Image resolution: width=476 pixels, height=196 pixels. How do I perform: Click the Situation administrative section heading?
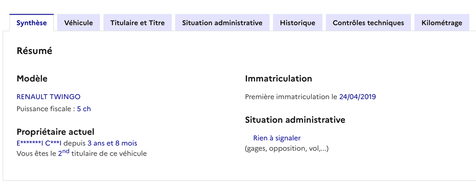tap(295, 120)
